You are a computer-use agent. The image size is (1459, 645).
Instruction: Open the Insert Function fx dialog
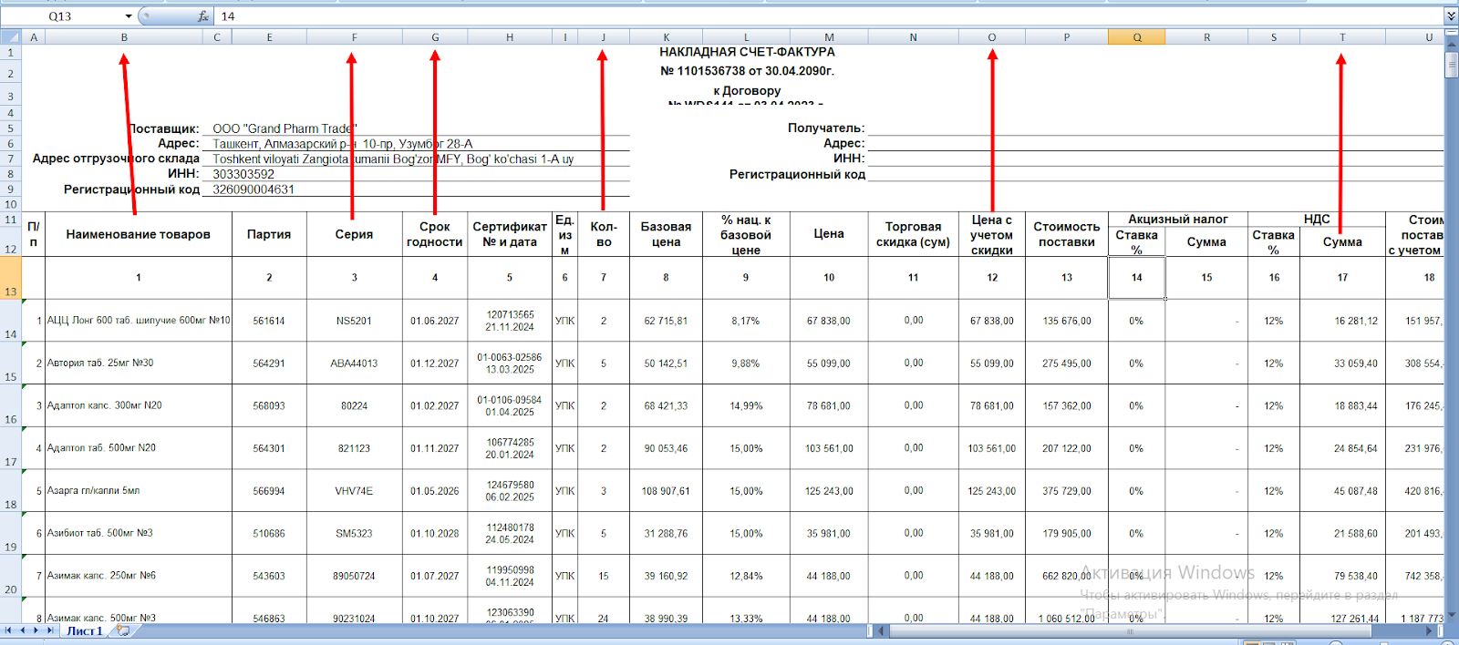click(203, 16)
